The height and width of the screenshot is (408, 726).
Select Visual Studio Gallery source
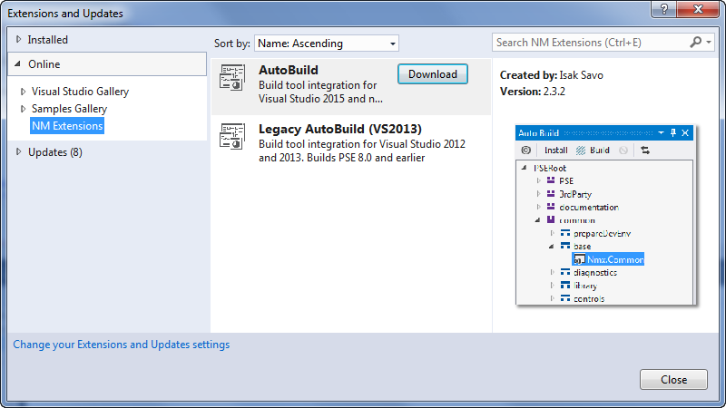[80, 92]
